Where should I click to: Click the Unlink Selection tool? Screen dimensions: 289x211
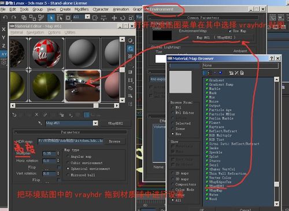pyautogui.click(x=32, y=18)
